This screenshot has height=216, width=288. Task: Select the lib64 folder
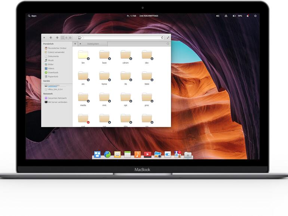[147, 78]
